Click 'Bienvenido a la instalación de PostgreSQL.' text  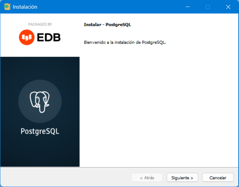[x=125, y=42]
